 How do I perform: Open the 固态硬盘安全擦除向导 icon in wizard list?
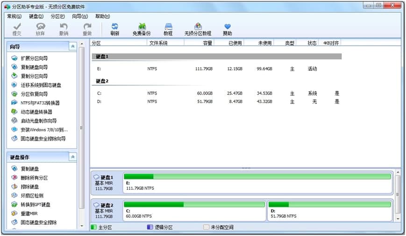coord(14,139)
